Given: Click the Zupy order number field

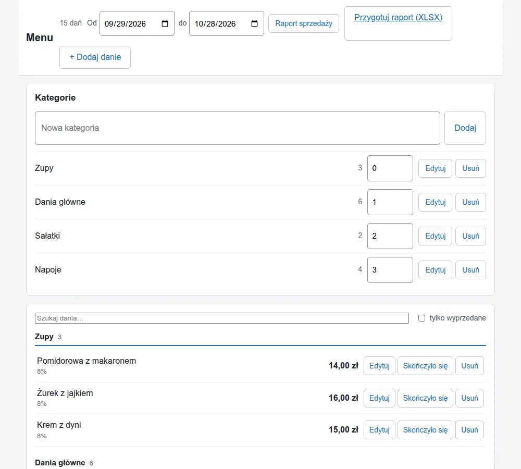Looking at the screenshot, I should (x=390, y=168).
